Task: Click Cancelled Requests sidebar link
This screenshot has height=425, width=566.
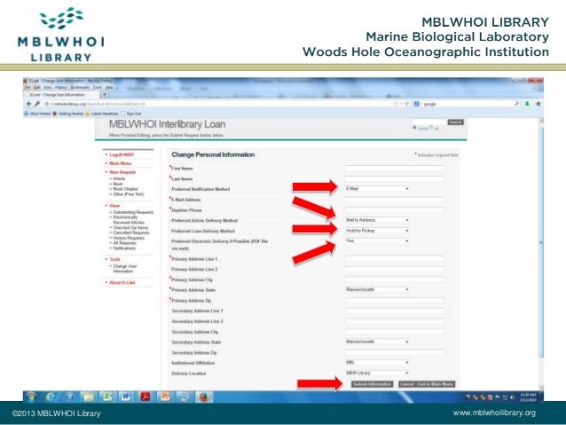Action: [x=131, y=232]
